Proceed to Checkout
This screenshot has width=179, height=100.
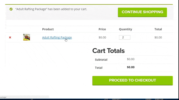click(x=132, y=80)
